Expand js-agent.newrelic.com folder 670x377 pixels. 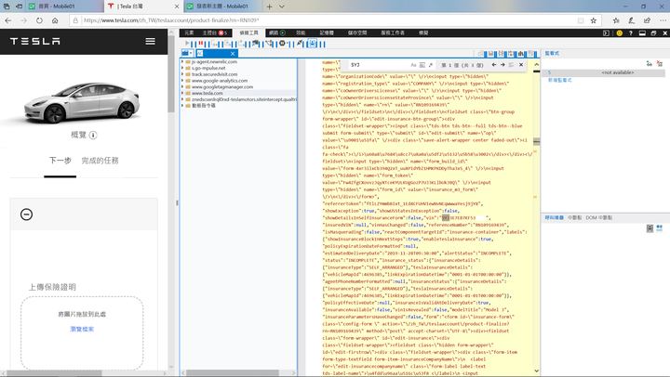pyautogui.click(x=183, y=62)
